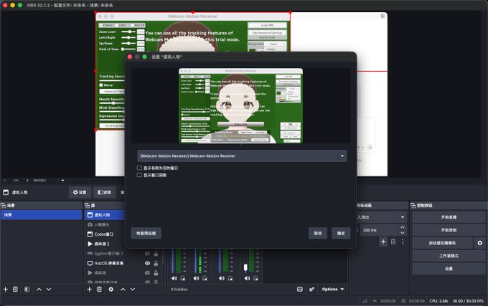Select the highlighted scene in scenes list
Screen dimensions: 488x306
(41, 215)
